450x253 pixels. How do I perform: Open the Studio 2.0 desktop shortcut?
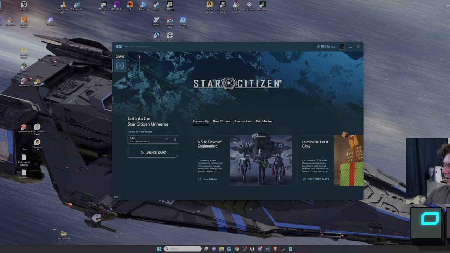coord(24,67)
